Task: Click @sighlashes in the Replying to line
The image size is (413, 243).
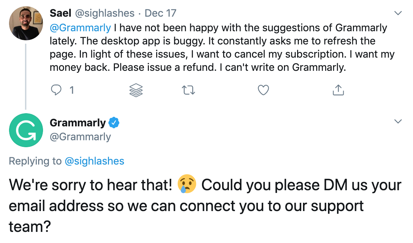Action: coord(94,161)
